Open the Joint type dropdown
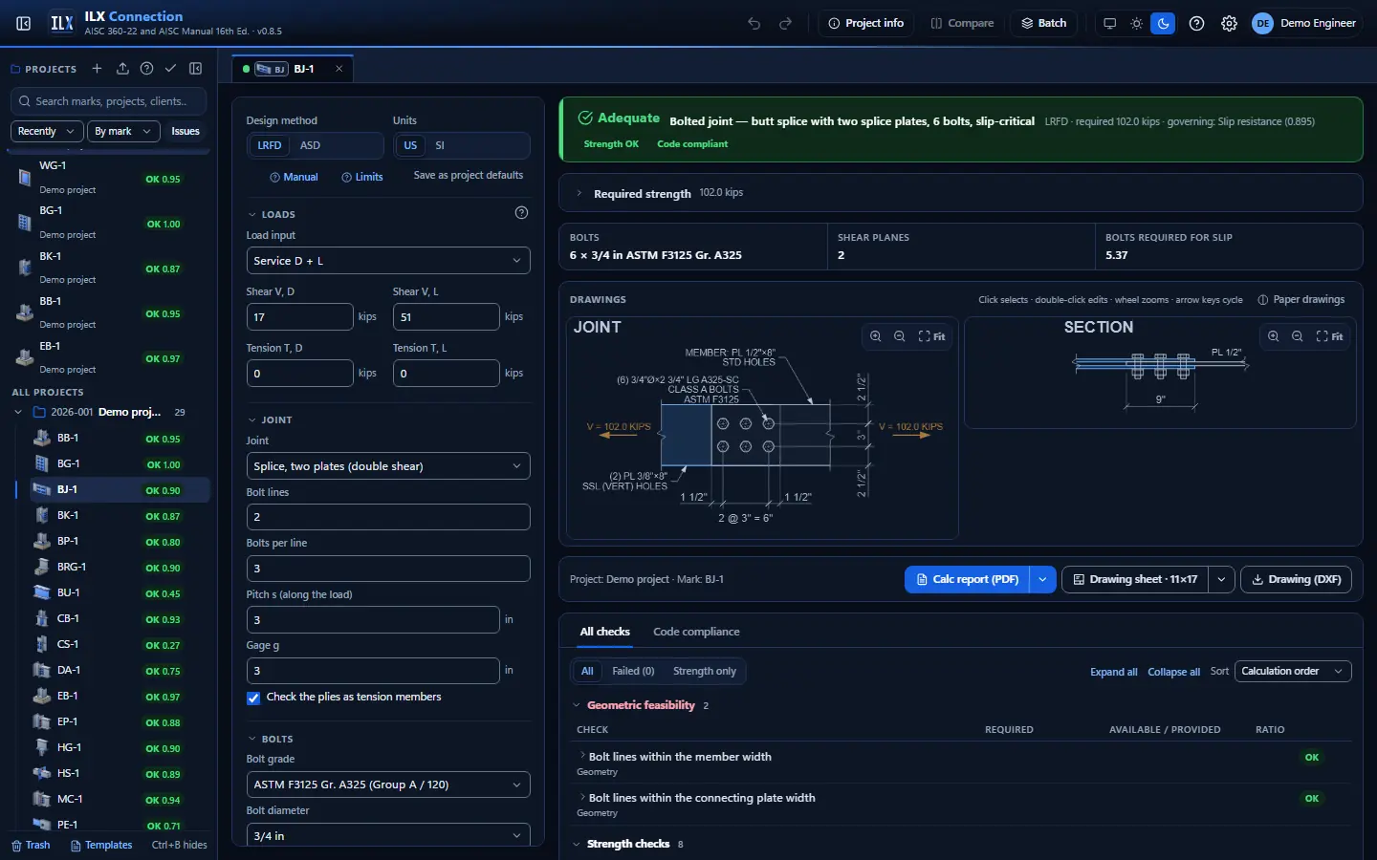Image resolution: width=1377 pixels, height=860 pixels. pos(388,466)
